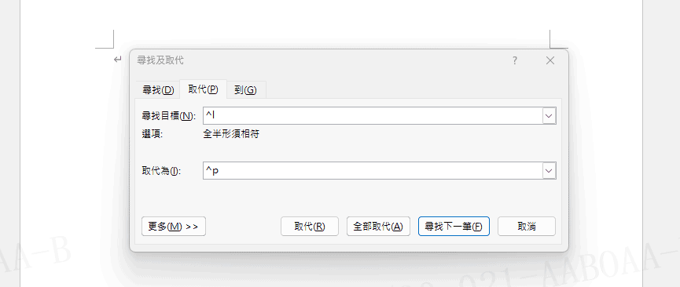Select the 取代(P) tab
Image resolution: width=680 pixels, height=287 pixels.
(203, 89)
